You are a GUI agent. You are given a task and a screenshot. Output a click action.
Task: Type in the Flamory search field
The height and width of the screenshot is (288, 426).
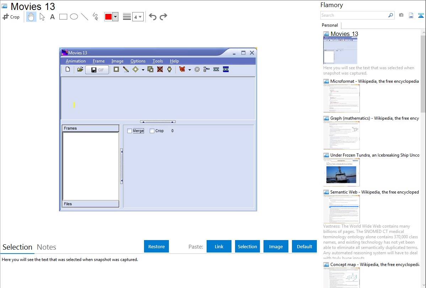click(354, 15)
